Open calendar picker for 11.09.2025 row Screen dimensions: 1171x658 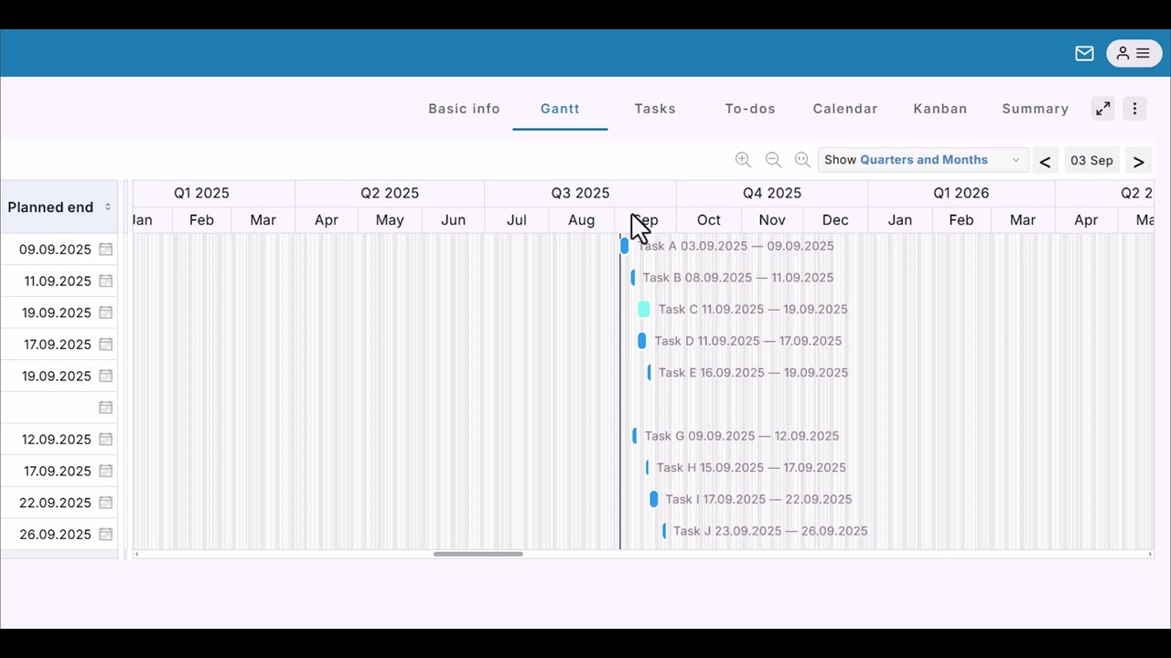coord(106,281)
